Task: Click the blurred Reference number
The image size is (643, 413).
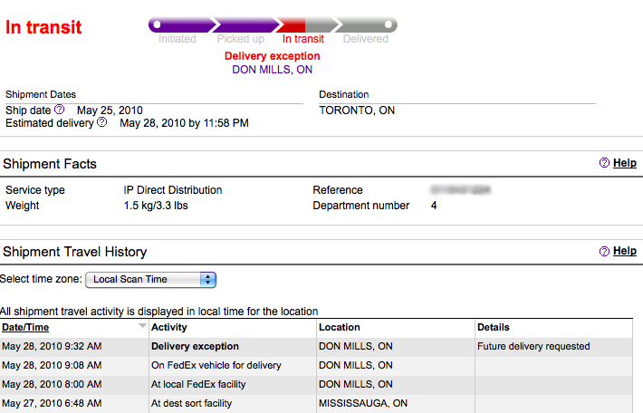Action: tap(460, 190)
